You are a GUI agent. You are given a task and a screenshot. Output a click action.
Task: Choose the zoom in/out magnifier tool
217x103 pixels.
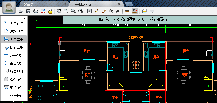(66, 11)
